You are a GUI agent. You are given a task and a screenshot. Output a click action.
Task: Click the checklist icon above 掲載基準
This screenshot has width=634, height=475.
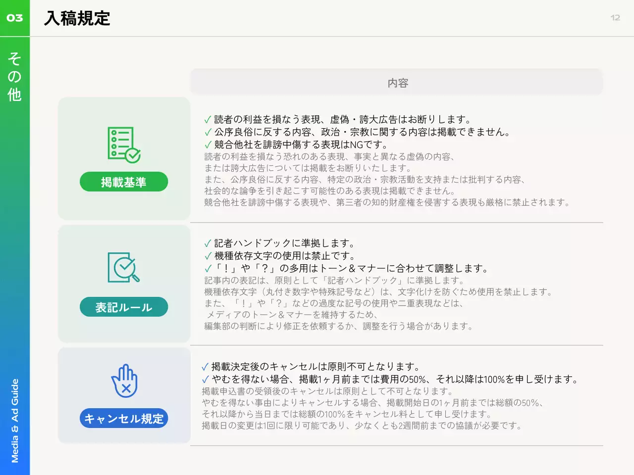[x=124, y=145]
